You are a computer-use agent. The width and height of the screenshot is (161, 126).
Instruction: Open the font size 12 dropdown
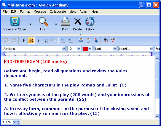click(x=79, y=49)
